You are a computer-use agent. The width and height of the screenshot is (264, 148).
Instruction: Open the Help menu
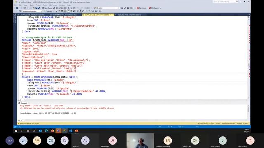(69, 5)
